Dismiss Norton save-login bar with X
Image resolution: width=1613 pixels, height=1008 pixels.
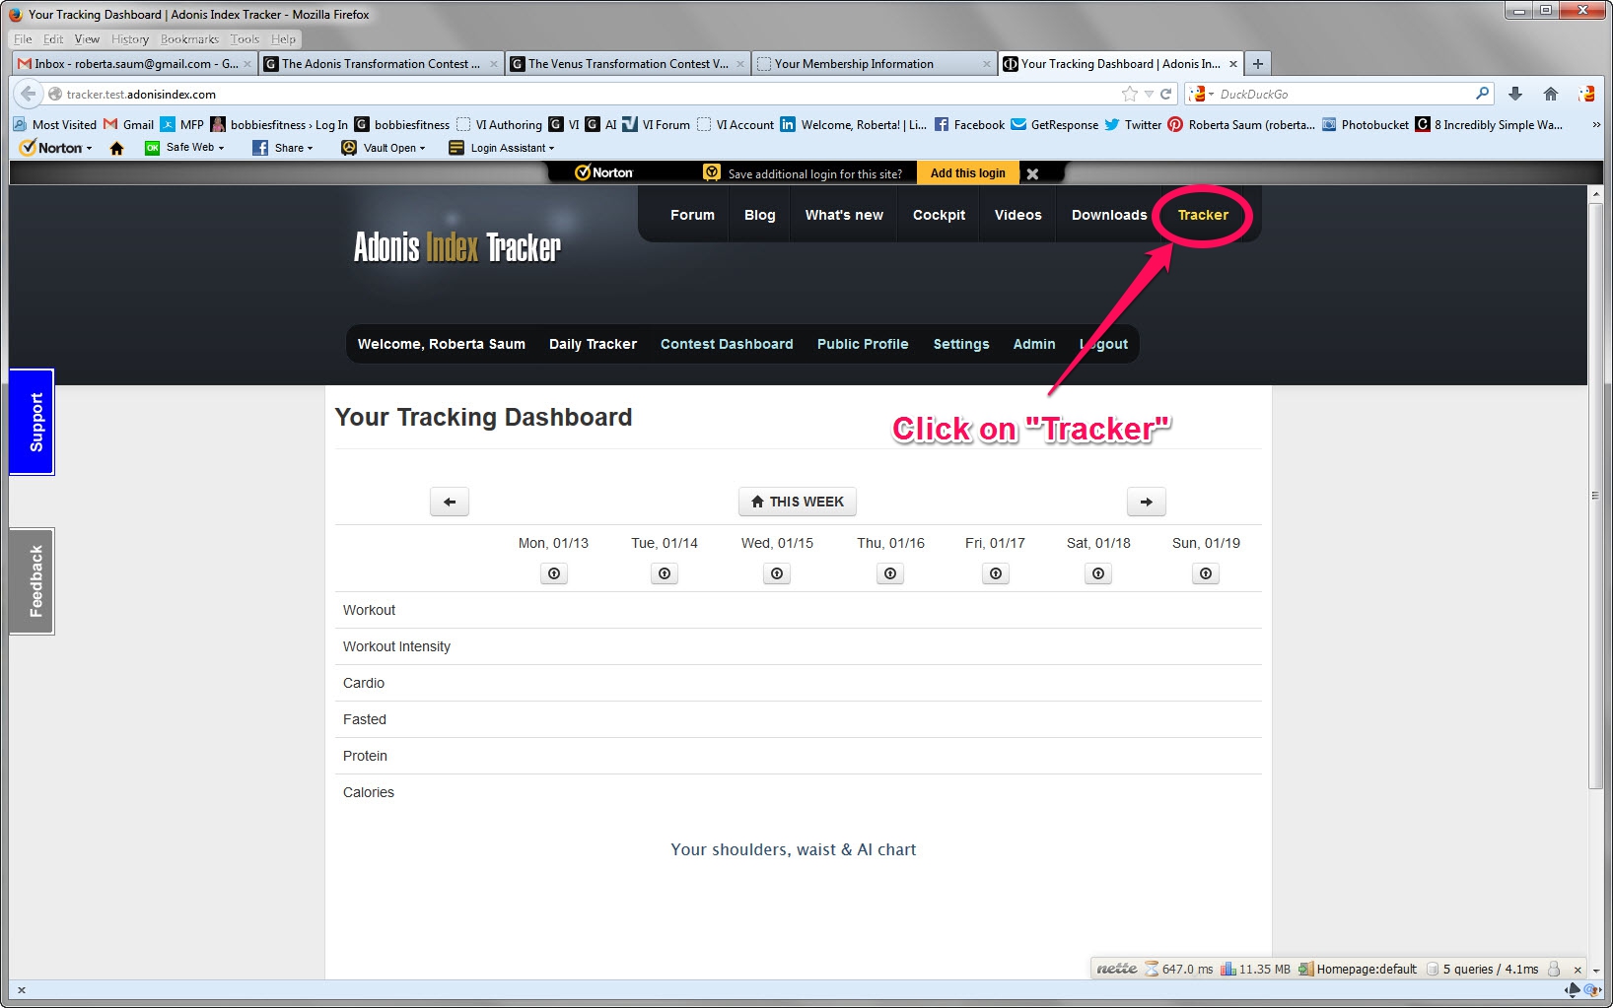(x=1032, y=173)
